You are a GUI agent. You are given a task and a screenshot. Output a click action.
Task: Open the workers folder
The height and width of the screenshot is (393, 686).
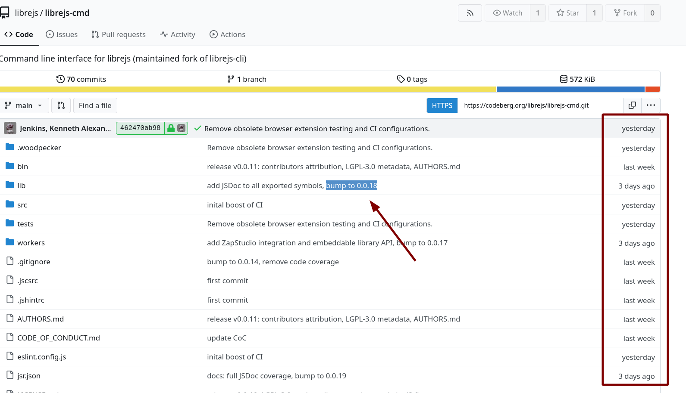tap(31, 243)
